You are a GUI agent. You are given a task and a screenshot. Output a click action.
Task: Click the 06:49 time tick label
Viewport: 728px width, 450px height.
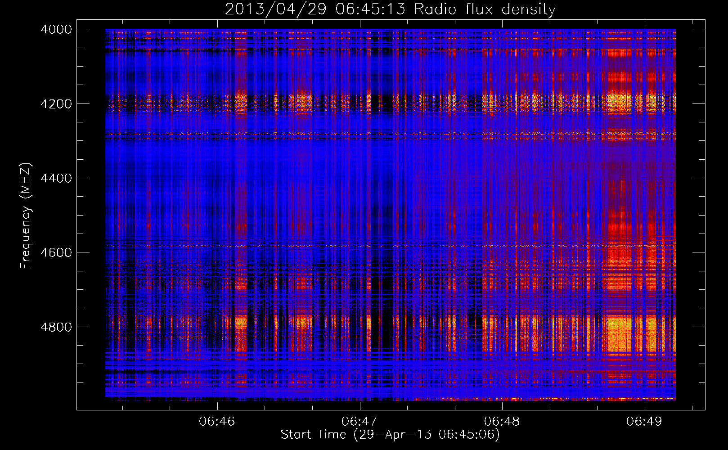[644, 421]
